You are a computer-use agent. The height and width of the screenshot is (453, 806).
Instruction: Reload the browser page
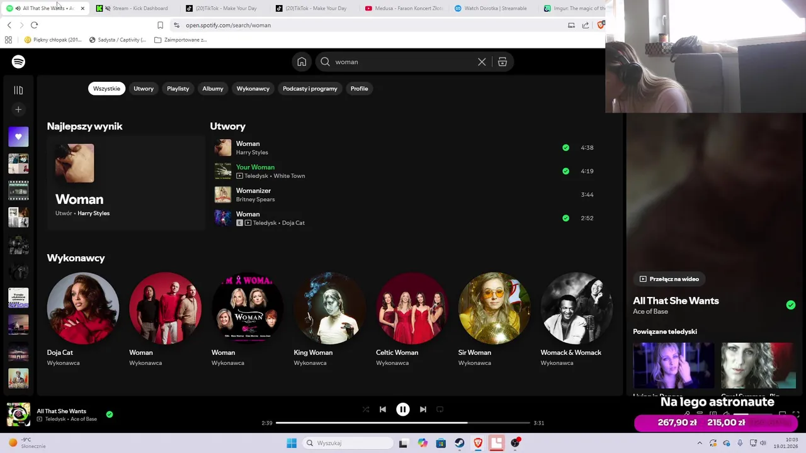(x=34, y=25)
